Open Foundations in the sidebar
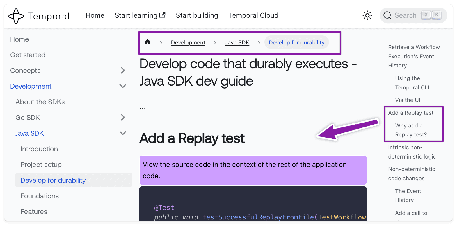Viewport: 457px width, 225px height. point(40,196)
